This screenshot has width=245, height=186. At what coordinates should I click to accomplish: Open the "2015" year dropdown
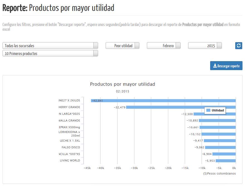[x=205, y=46]
